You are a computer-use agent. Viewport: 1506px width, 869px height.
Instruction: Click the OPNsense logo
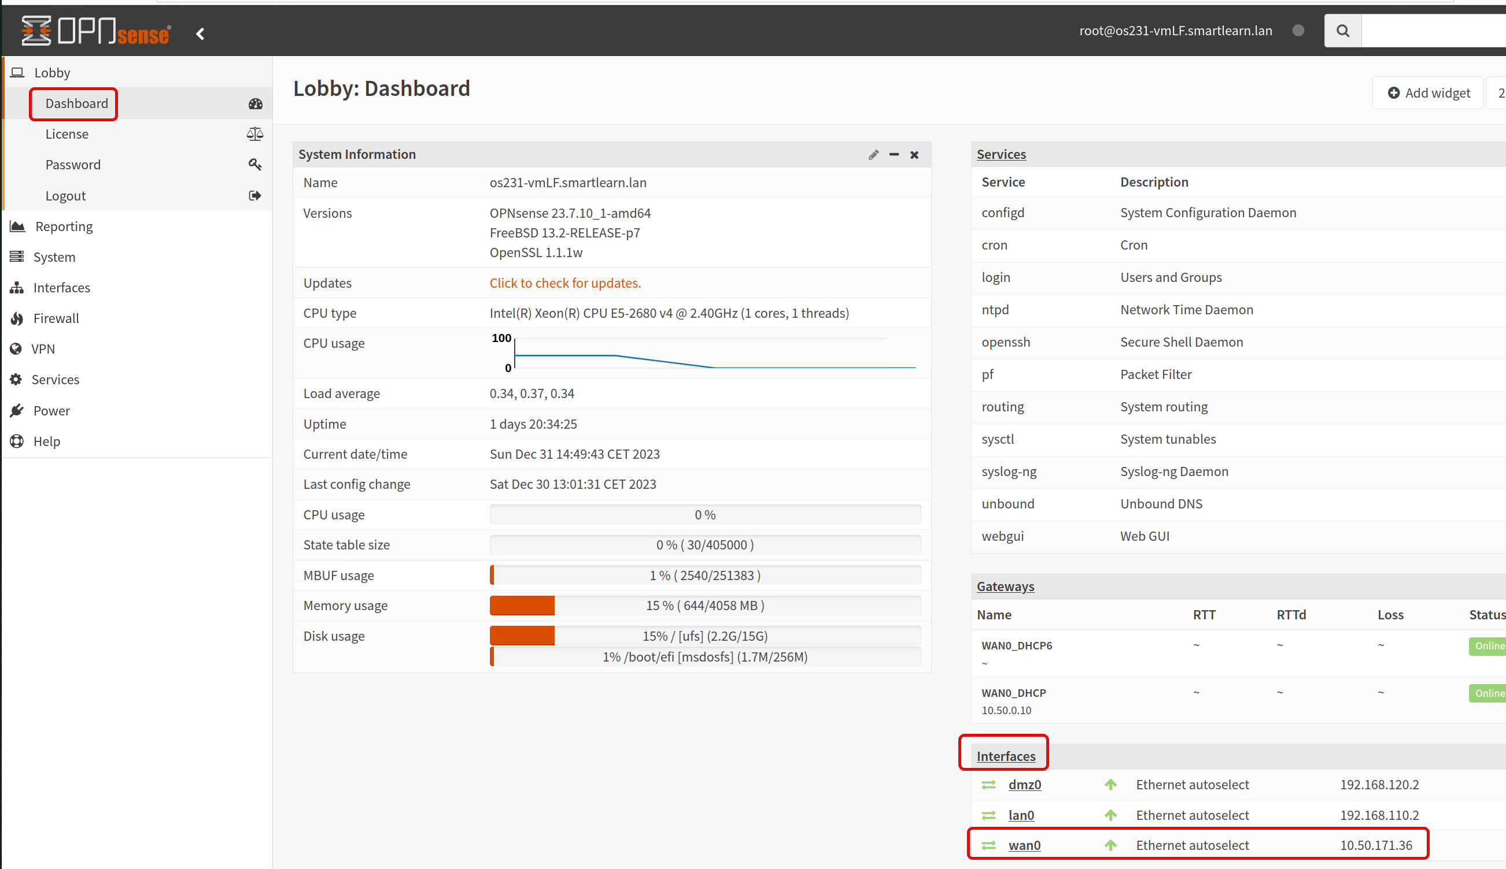[x=95, y=31]
